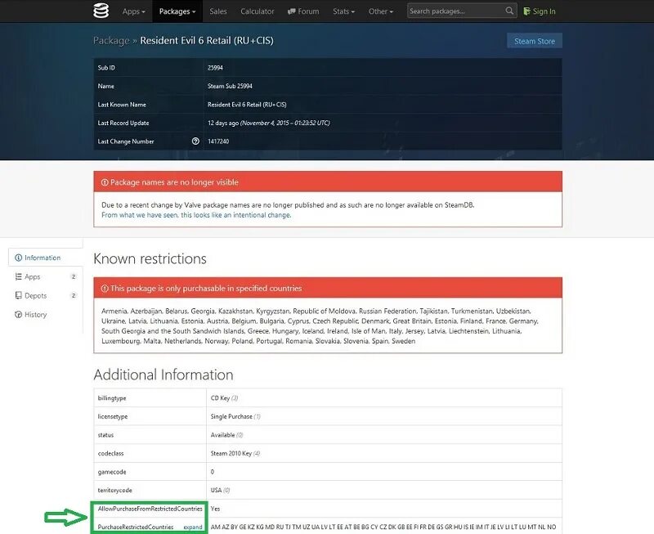Open the Forum via its speech-bubble icon

[x=290, y=11]
